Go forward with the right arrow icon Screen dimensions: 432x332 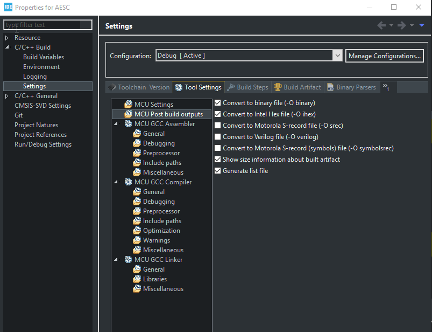402,25
